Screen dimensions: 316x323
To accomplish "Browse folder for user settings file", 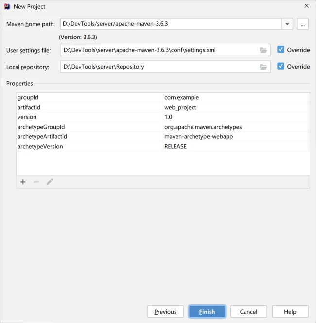I will coord(263,50).
